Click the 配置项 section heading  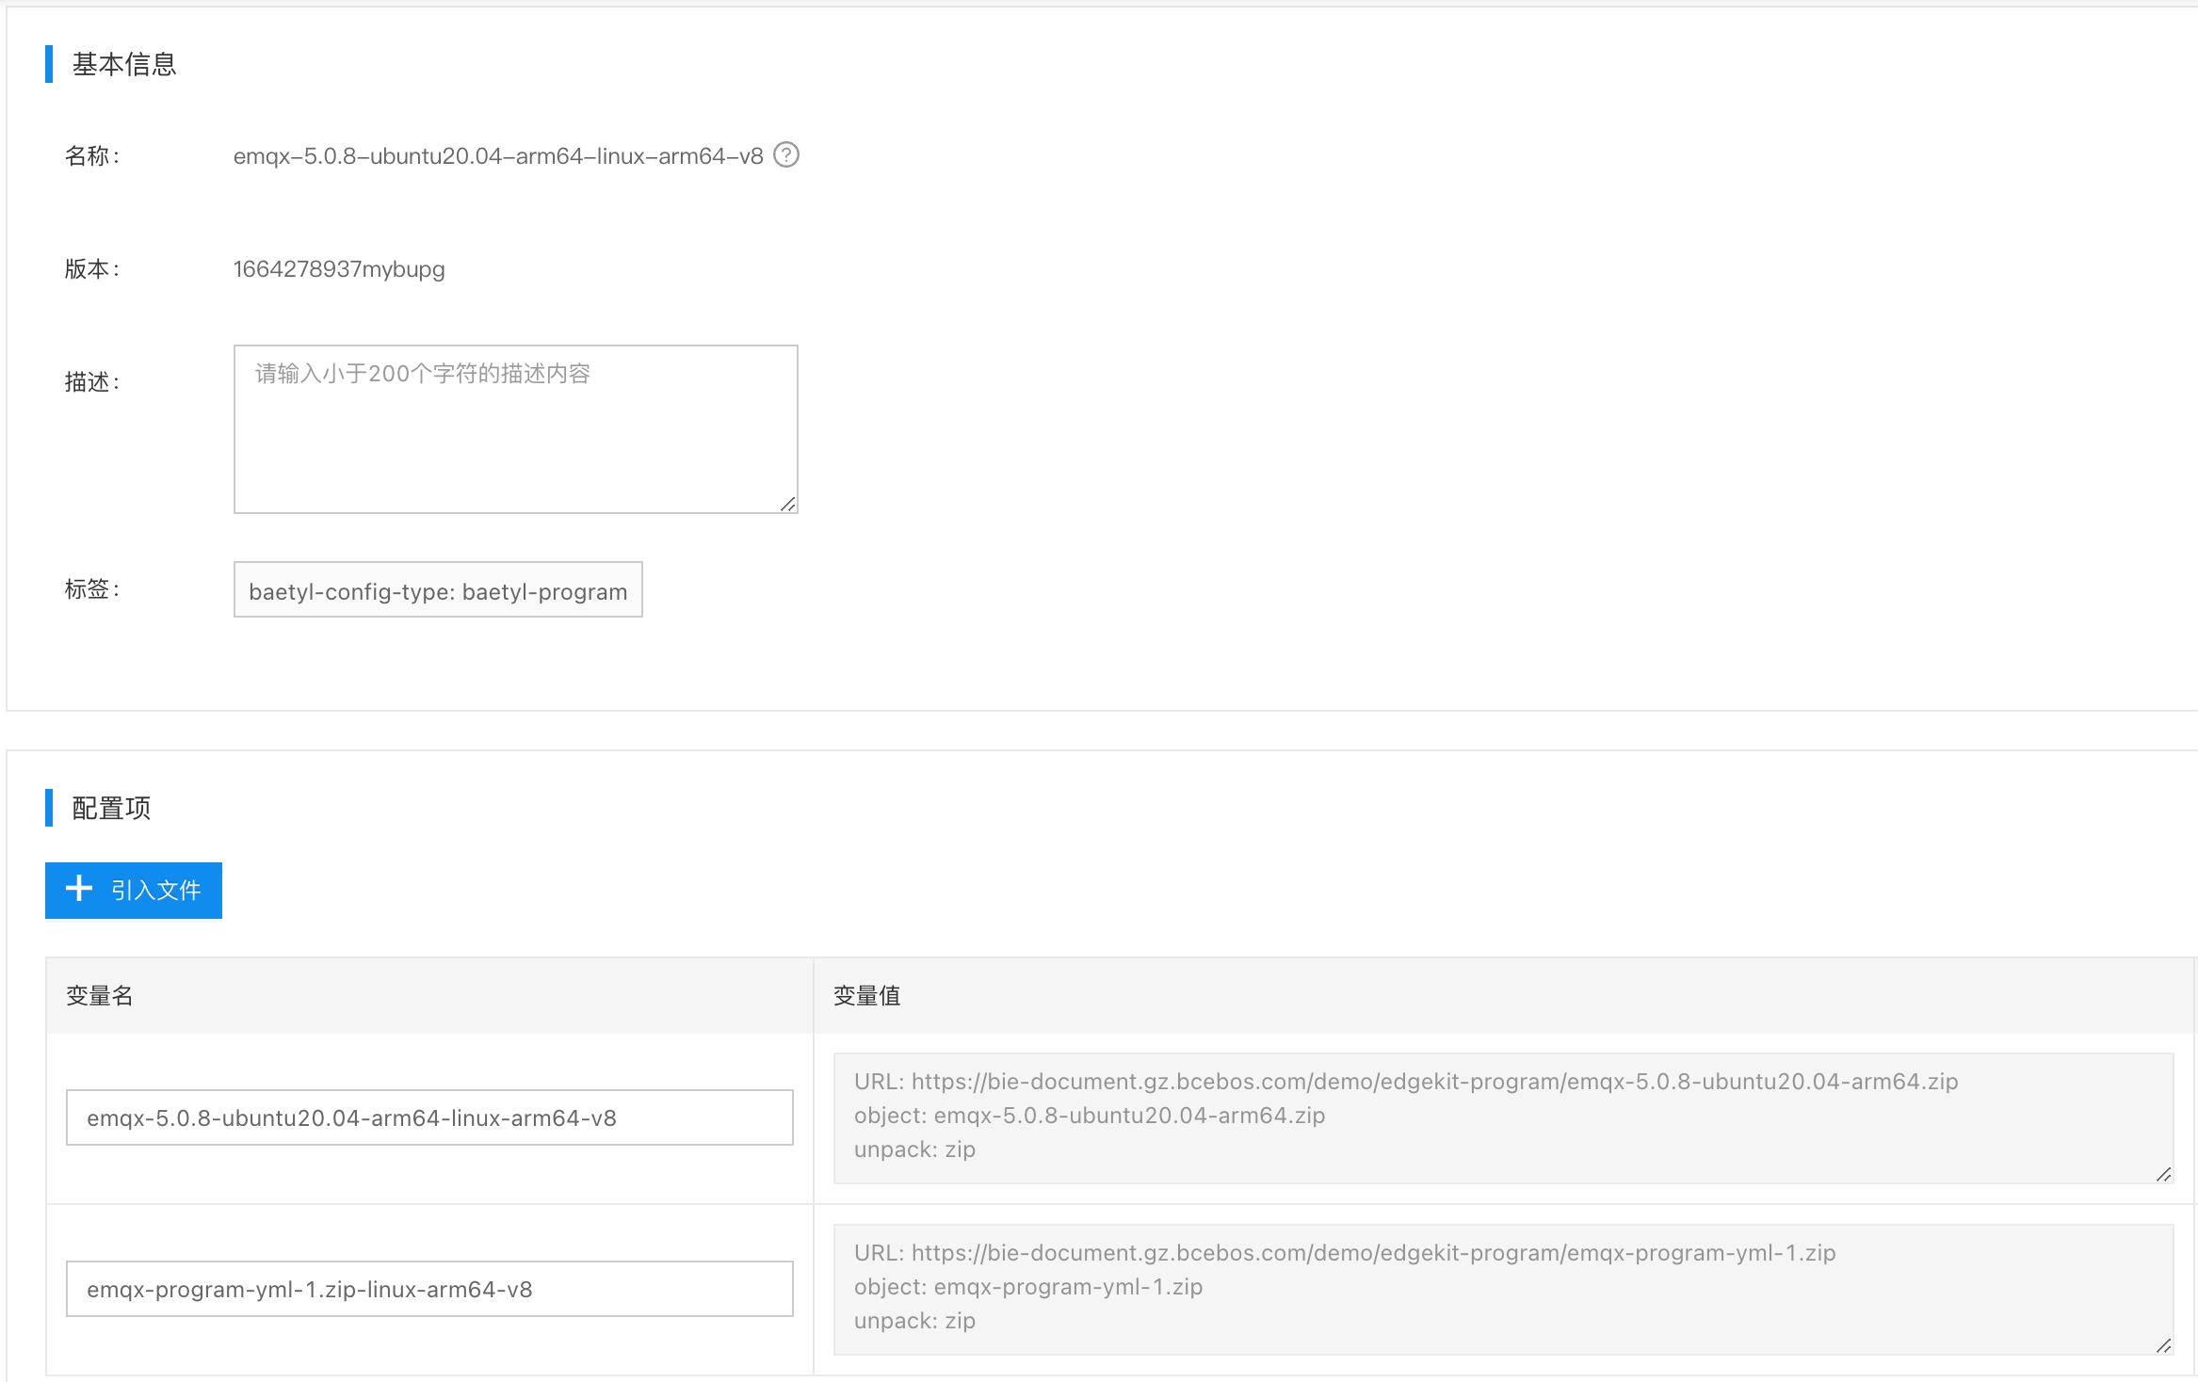tap(111, 808)
